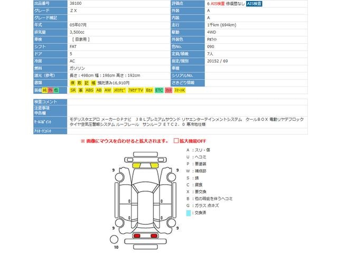Click exterior color value Pﾎﾜｲﾄ
338x253 pixels.
pyautogui.click(x=212, y=40)
